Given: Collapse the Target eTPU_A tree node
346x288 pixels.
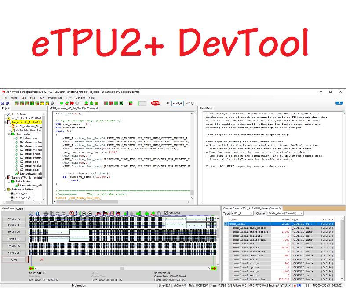Looking at the screenshot, I should [4, 122].
